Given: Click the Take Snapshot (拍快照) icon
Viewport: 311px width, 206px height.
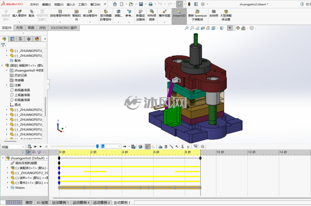Looking at the screenshot, I should [x=214, y=13].
